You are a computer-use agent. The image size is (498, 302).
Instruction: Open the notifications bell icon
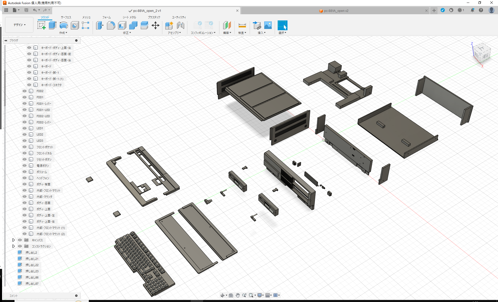tap(472, 10)
